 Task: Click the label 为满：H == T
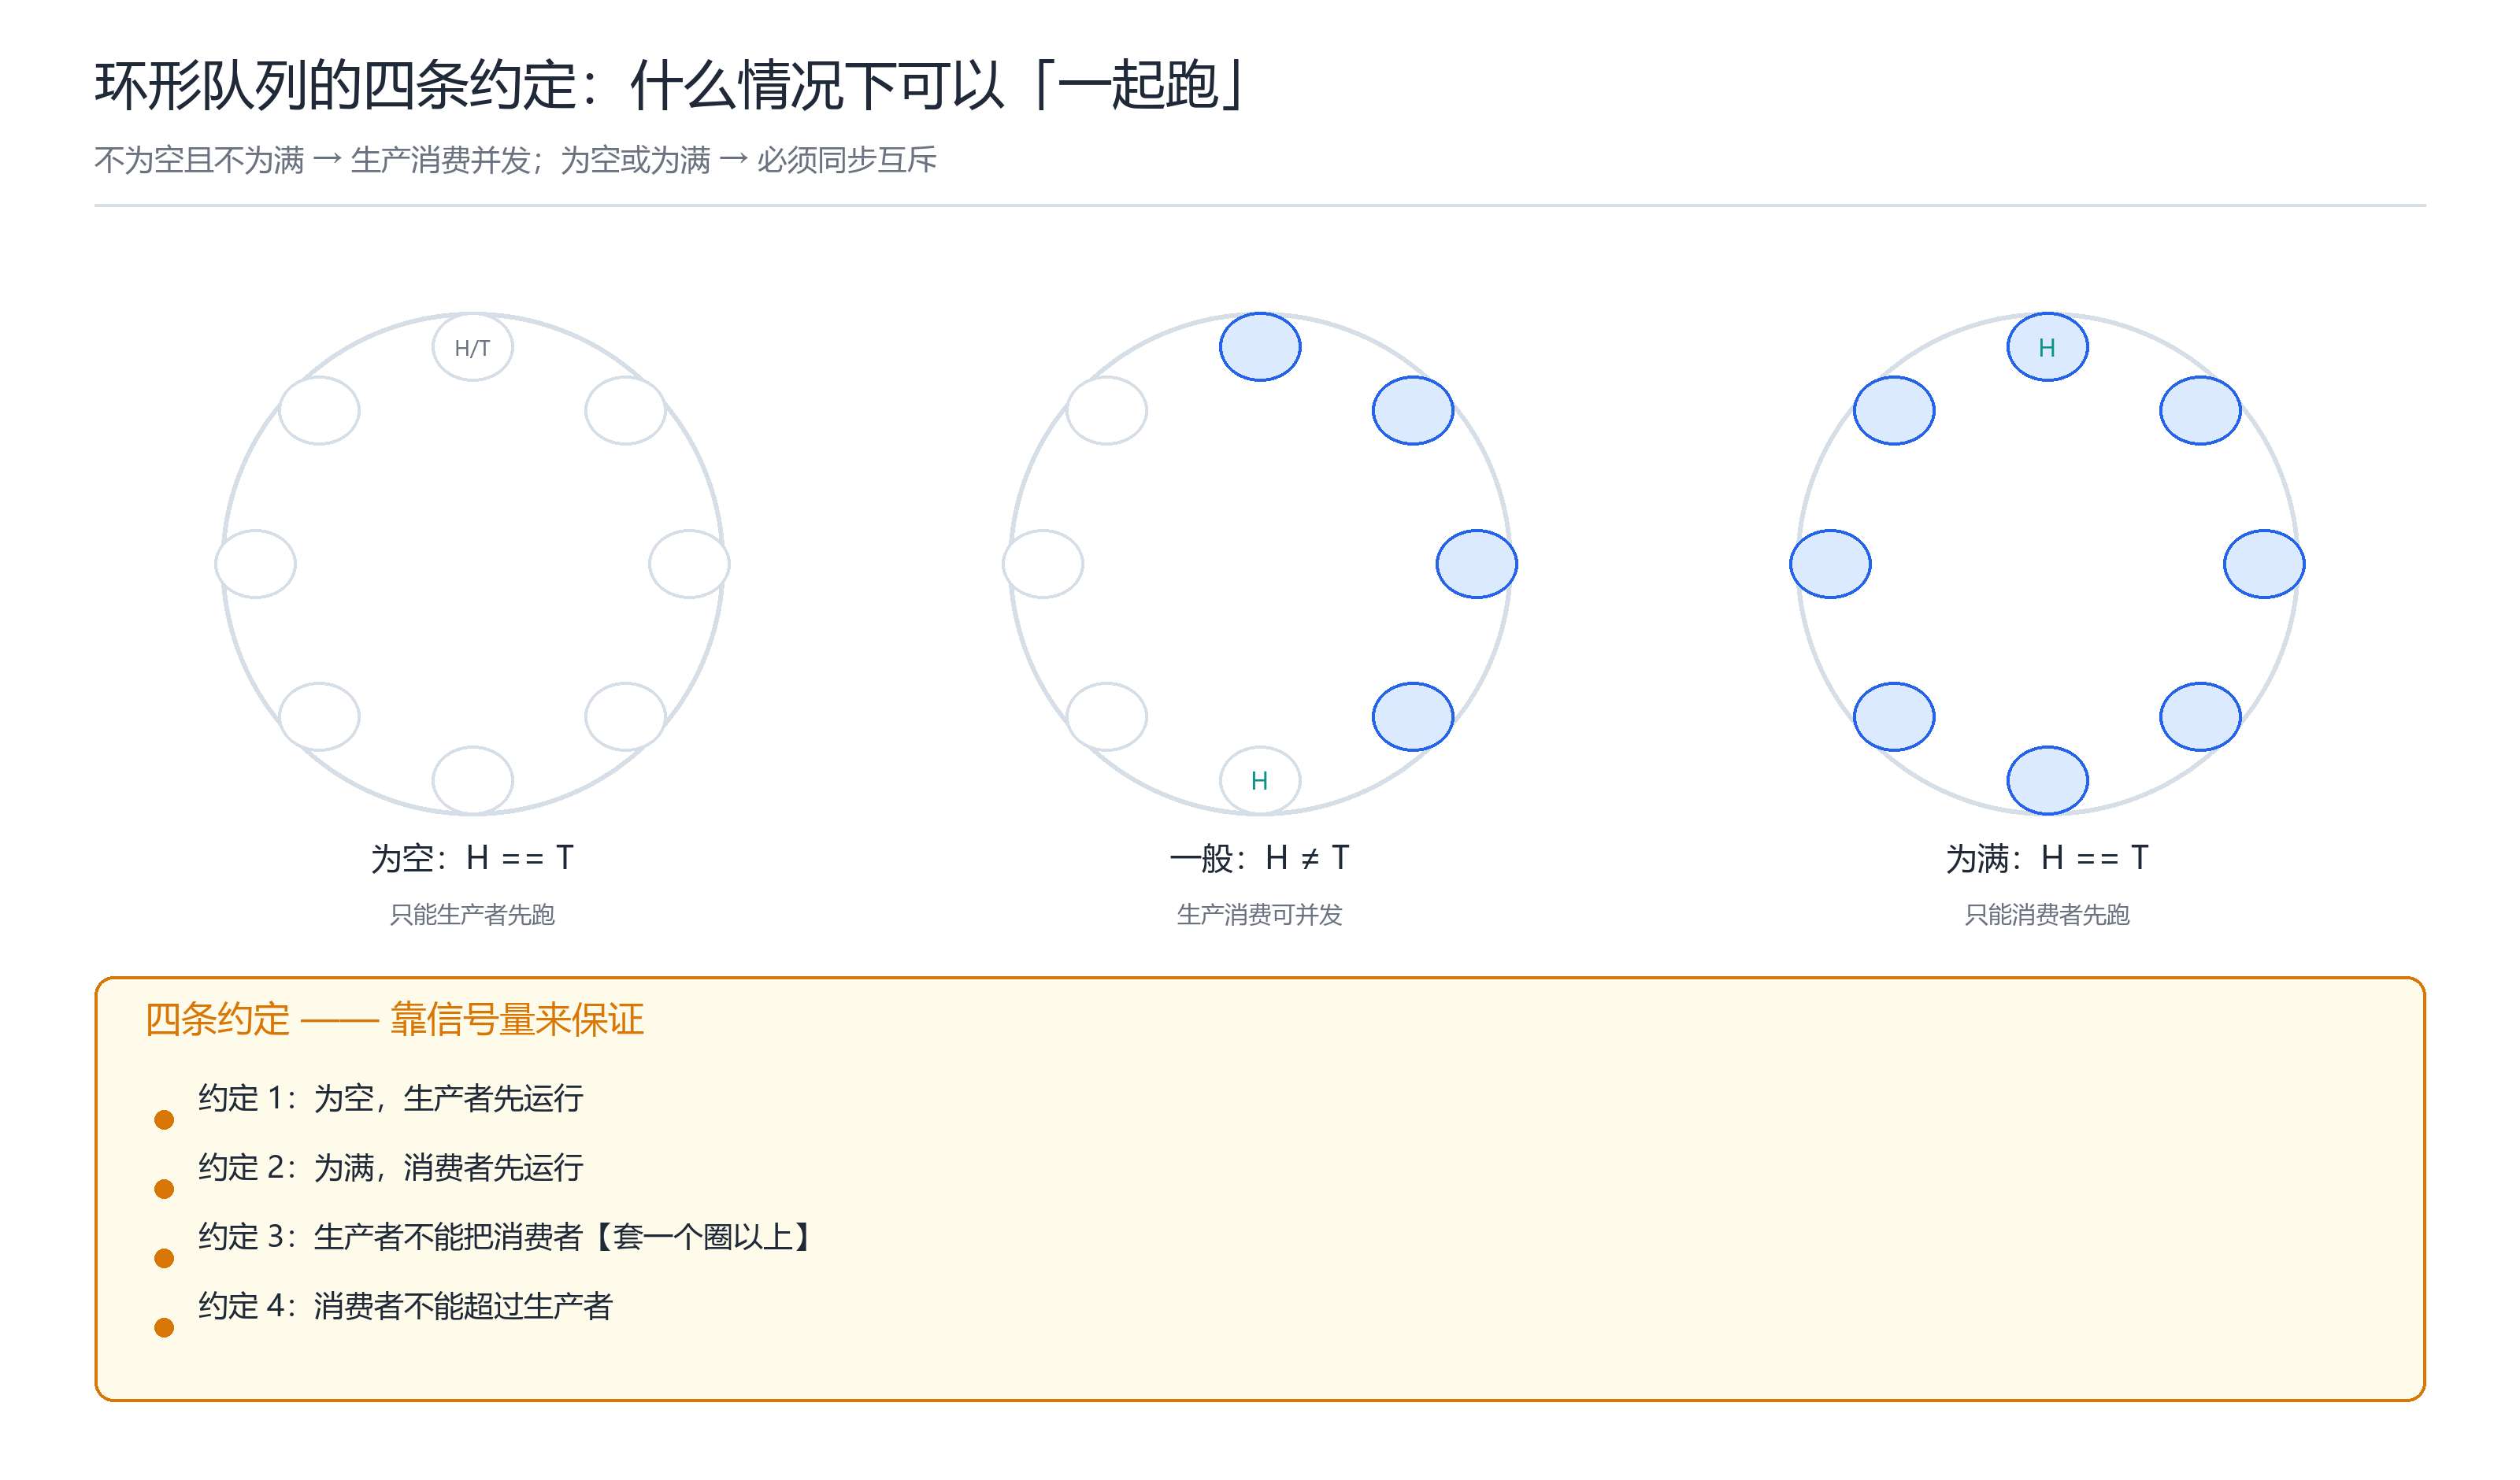click(x=2047, y=858)
